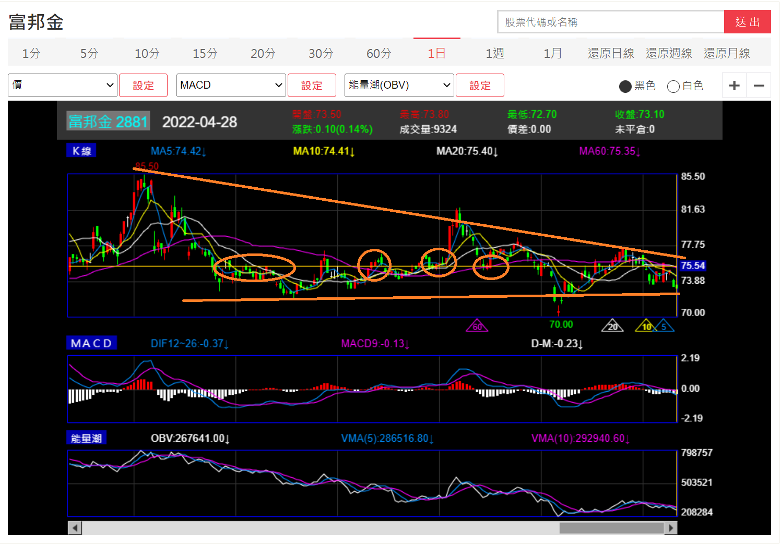Click the chart horizontal scrollbar thumb
Image resolution: width=781 pixels, height=545 pixels.
click(612, 528)
